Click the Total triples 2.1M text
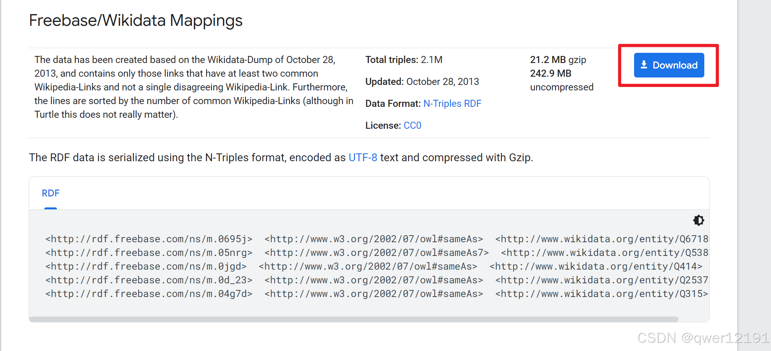The image size is (771, 351). pos(404,60)
